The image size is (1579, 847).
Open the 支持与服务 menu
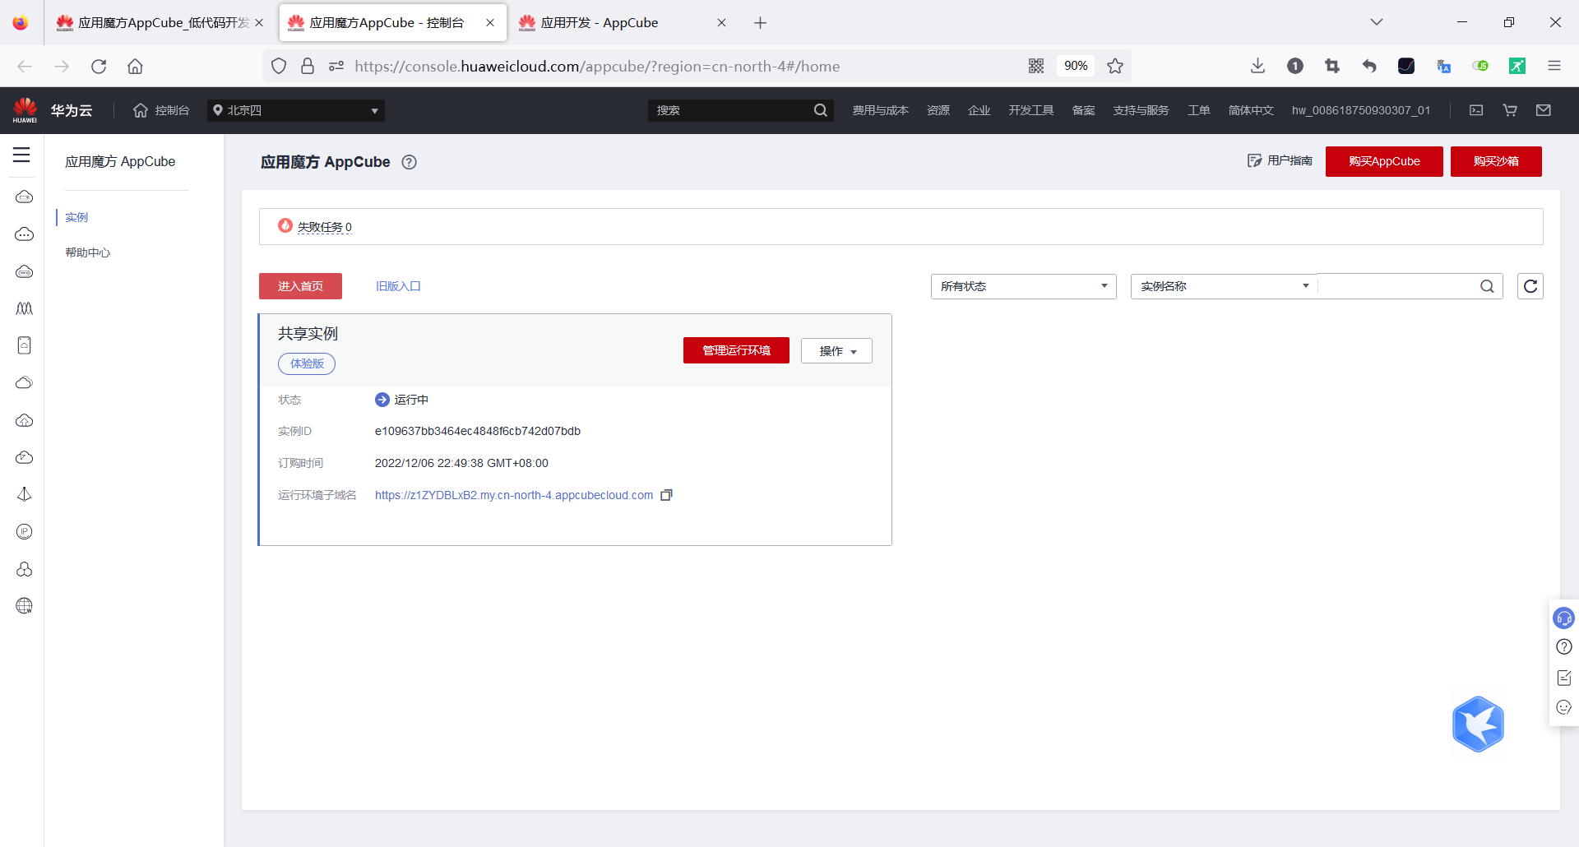pyautogui.click(x=1141, y=110)
